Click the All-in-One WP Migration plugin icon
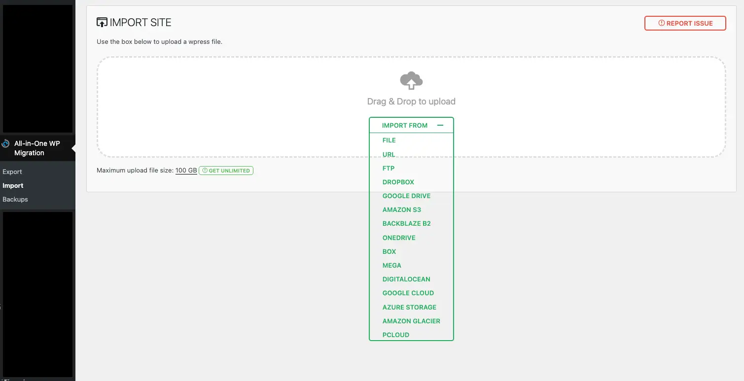Image resolution: width=744 pixels, height=381 pixels. click(6, 144)
